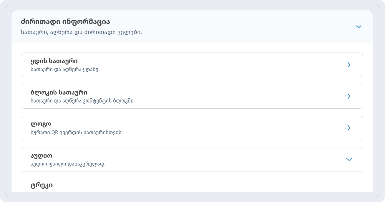
Task: Click the heading text ძირითადი ინფორმაცია
Action: click(x=66, y=22)
